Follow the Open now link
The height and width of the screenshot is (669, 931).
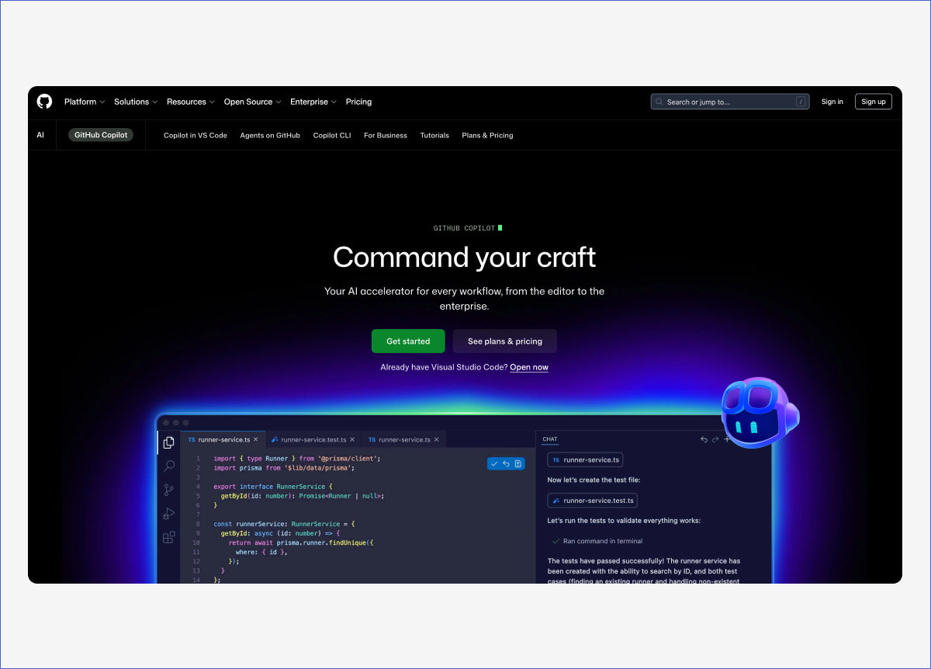tap(529, 367)
